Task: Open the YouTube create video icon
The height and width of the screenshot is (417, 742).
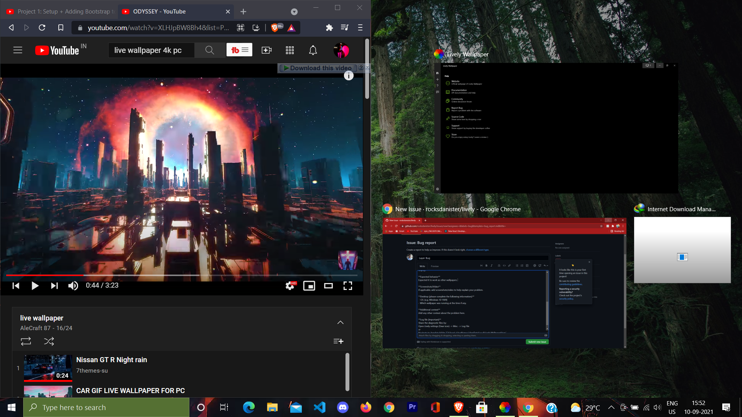Action: pos(267,50)
